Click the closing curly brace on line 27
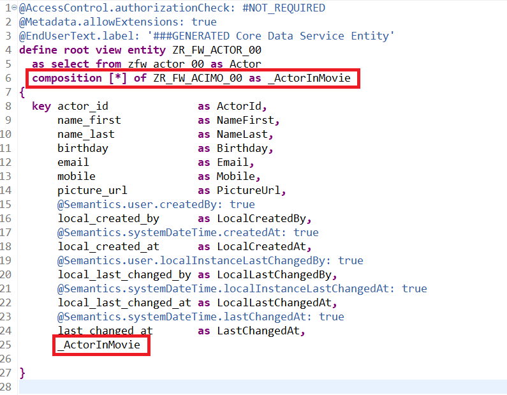The width and height of the screenshot is (507, 395). pyautogui.click(x=22, y=373)
